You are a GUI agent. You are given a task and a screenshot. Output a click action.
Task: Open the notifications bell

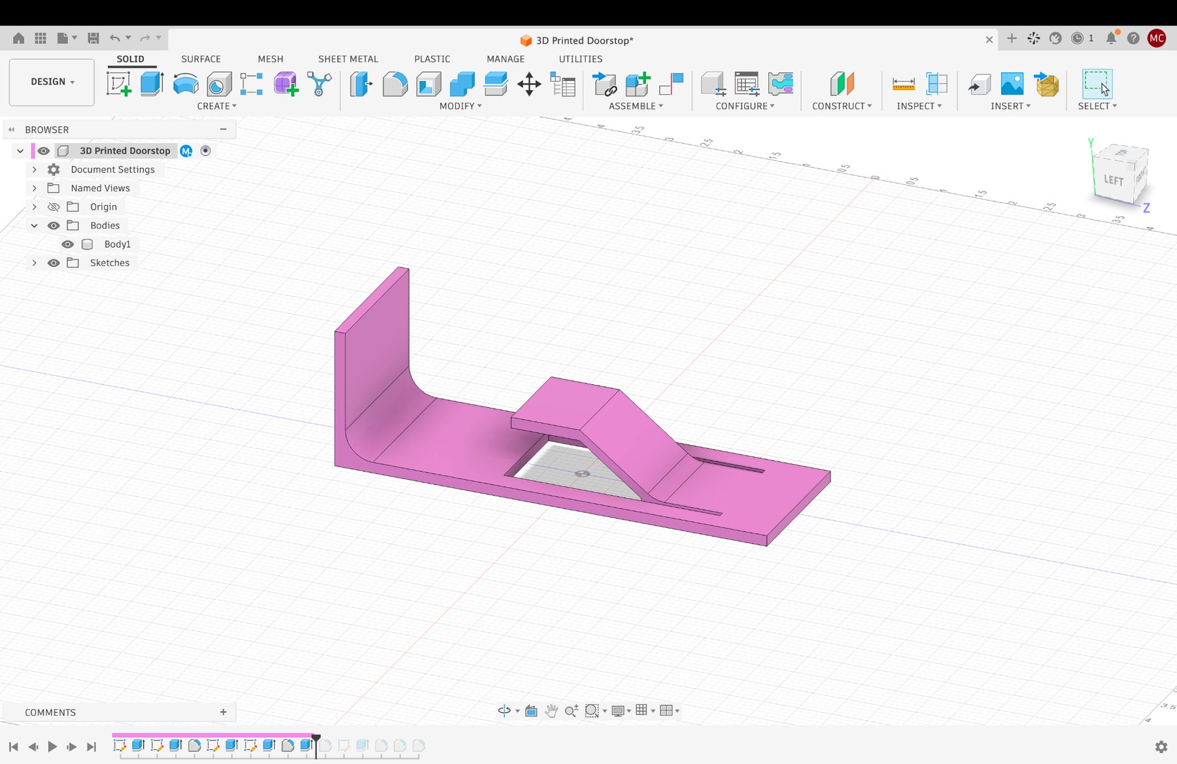coord(1111,38)
